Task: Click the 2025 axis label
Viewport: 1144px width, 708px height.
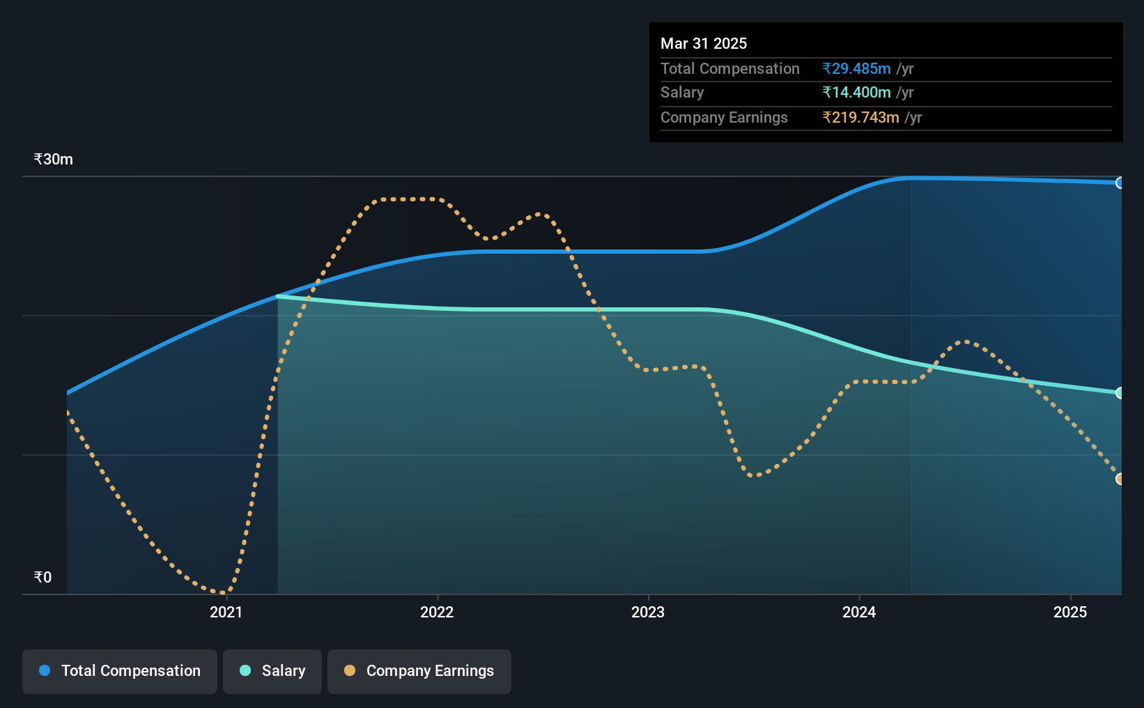Action: click(1070, 612)
